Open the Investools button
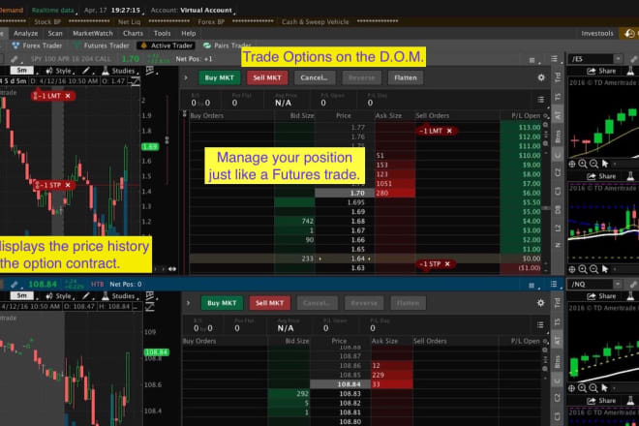This screenshot has height=426, width=639. (x=597, y=34)
